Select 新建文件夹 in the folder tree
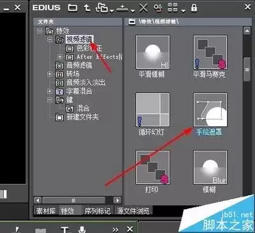255x233 pixels. click(82, 117)
